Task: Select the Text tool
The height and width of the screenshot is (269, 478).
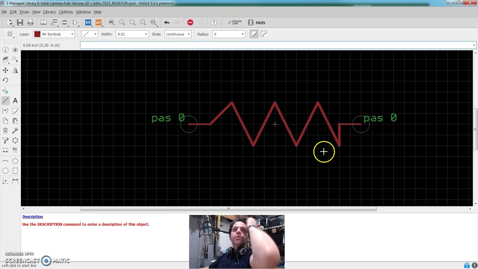Action: [15, 101]
